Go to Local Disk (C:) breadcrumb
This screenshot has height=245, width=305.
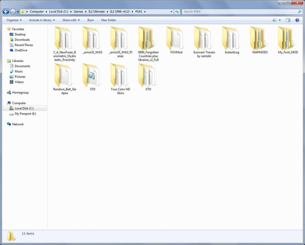tap(58, 12)
